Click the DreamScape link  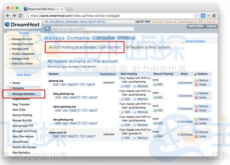coord(186,22)
